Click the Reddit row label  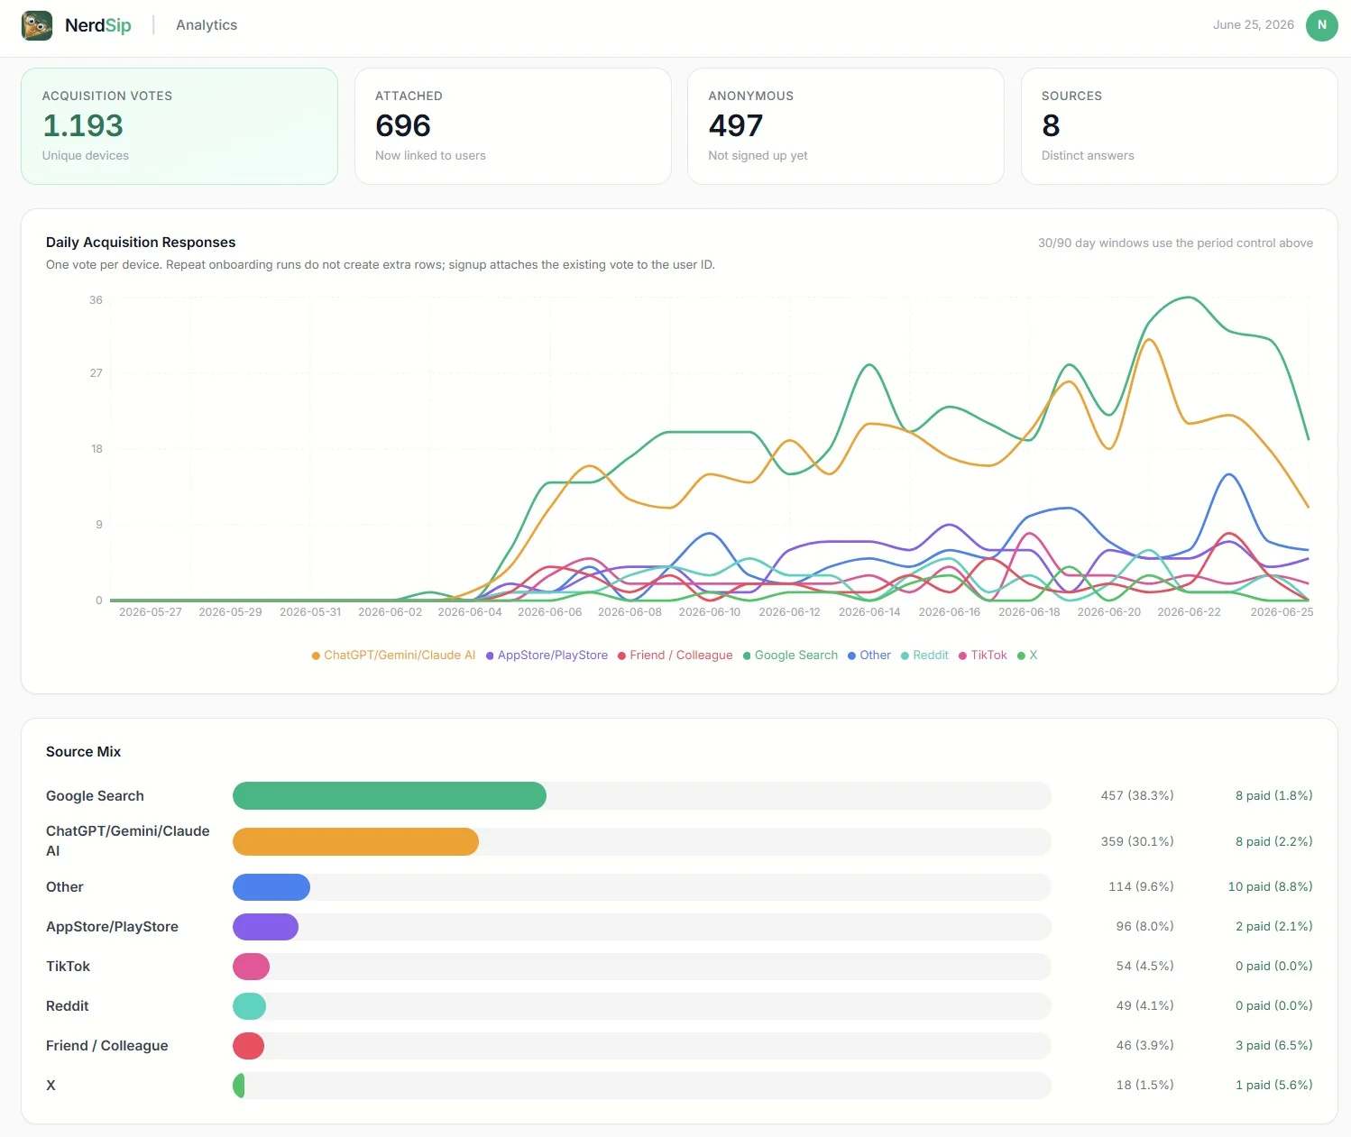67,1006
